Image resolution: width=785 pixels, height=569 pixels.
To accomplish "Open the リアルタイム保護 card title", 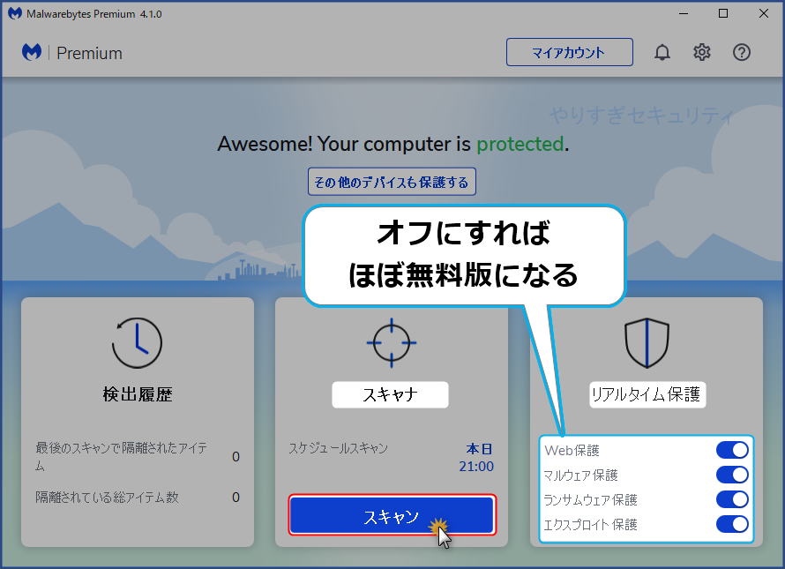I will tap(647, 394).
